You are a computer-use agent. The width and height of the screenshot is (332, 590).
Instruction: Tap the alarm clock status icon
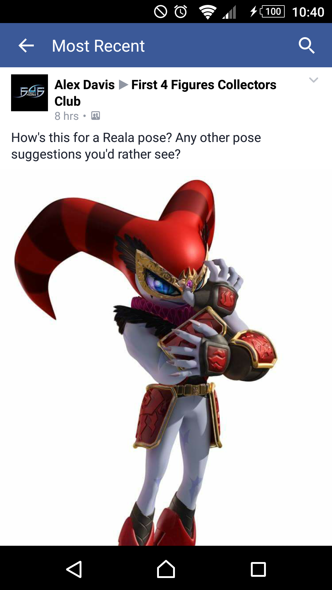pyautogui.click(x=181, y=12)
